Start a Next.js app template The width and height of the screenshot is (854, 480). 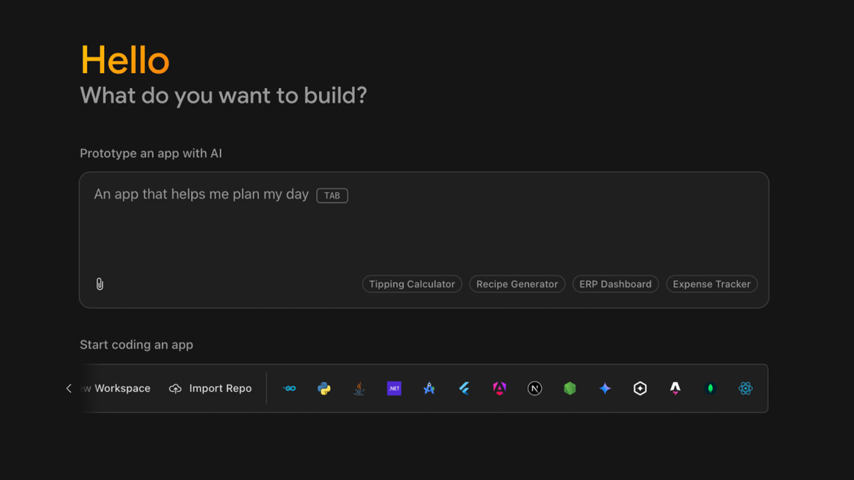click(535, 389)
